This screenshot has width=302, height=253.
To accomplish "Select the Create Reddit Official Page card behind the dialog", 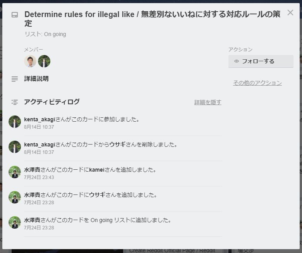I will pos(172,250).
